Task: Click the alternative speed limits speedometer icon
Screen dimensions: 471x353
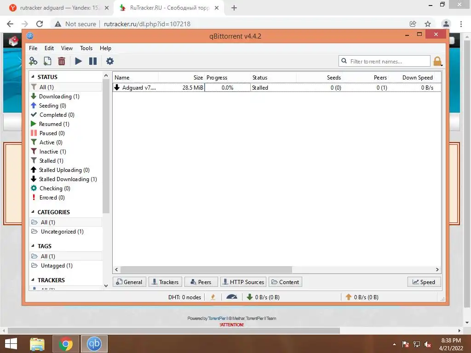Action: click(232, 297)
